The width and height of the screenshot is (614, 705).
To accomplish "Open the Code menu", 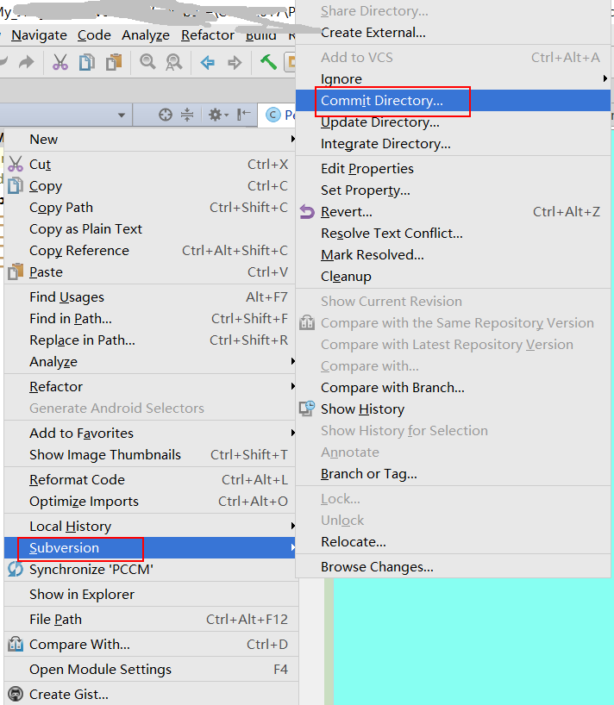I will pyautogui.click(x=94, y=35).
